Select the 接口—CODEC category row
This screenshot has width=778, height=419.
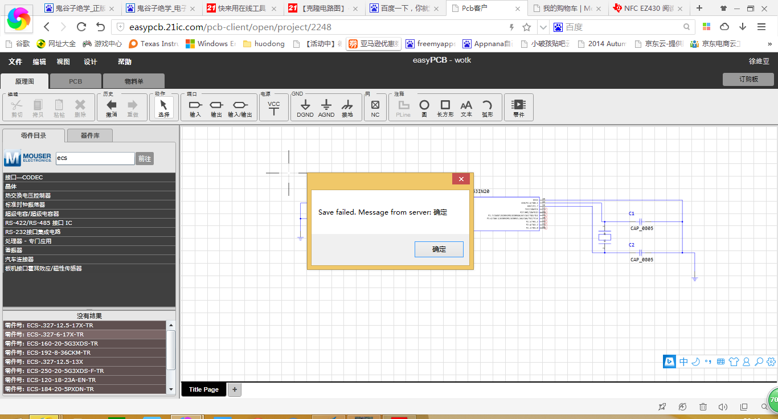pyautogui.click(x=89, y=178)
